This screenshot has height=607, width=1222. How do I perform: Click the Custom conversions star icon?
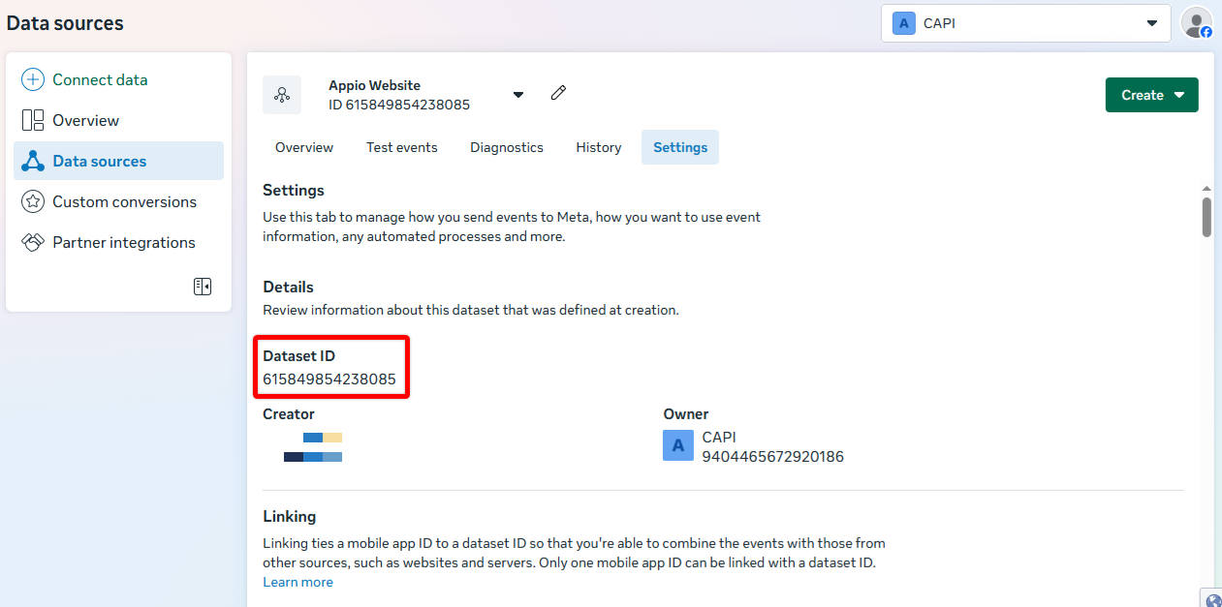click(33, 201)
